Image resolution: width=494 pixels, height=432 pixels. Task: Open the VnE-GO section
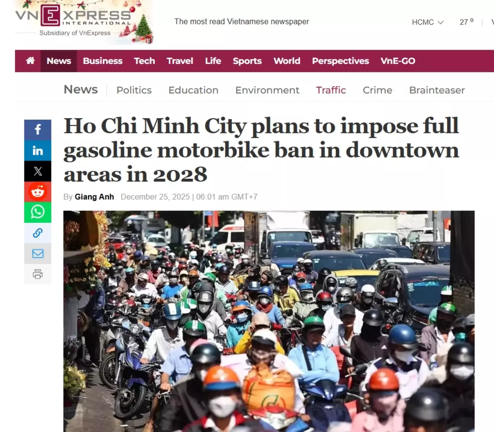[398, 61]
